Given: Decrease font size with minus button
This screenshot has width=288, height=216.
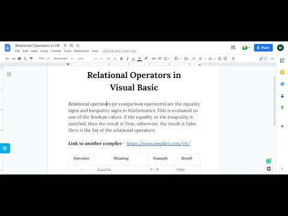Looking at the screenshot, I should coord(101,59).
